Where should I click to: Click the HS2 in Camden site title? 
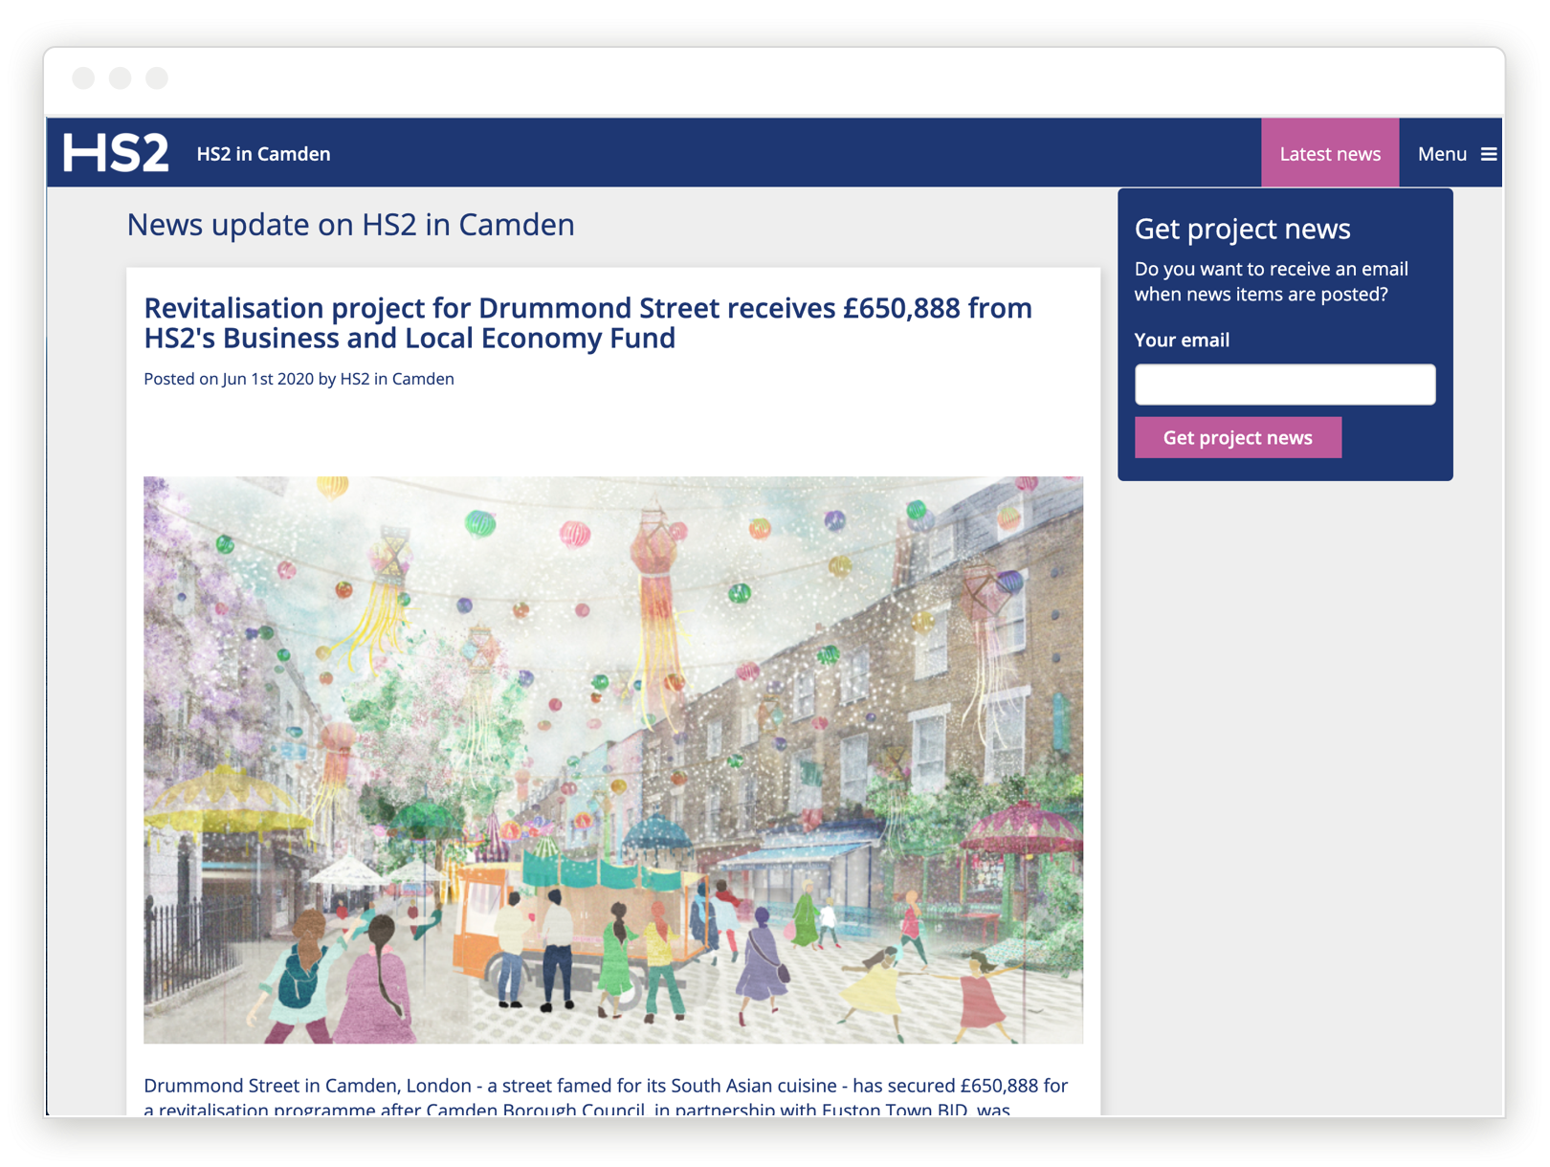[263, 154]
